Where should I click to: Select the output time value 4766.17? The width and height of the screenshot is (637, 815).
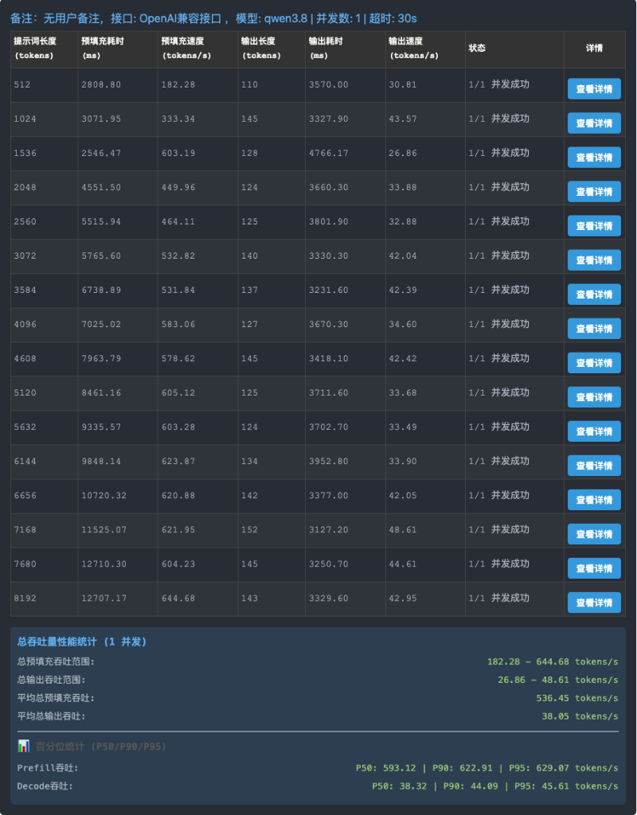pyautogui.click(x=329, y=154)
